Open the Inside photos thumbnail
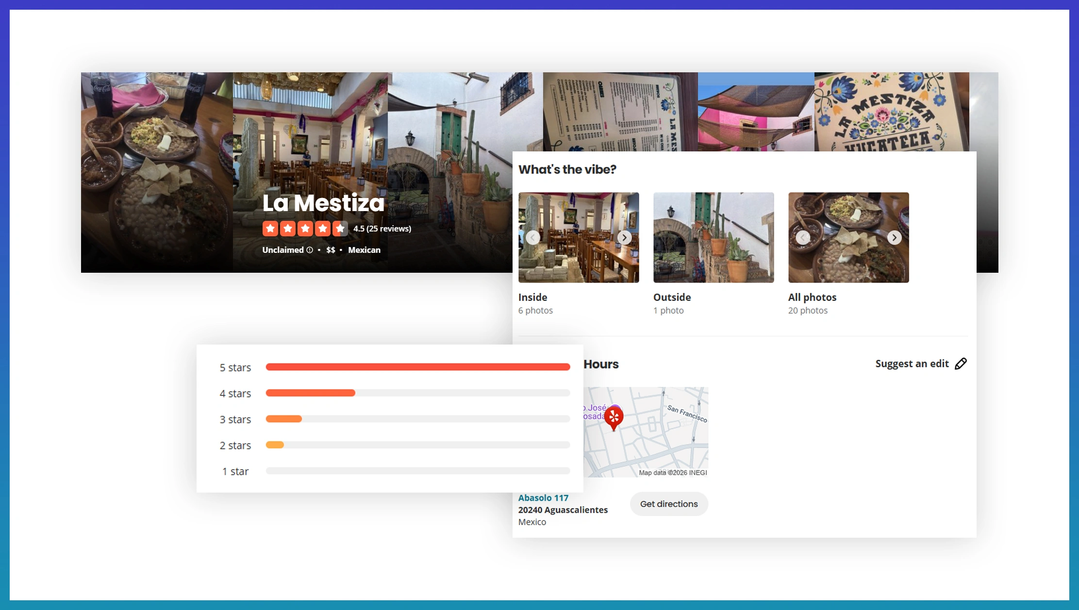Screen dimensions: 1079x610 click(579, 237)
